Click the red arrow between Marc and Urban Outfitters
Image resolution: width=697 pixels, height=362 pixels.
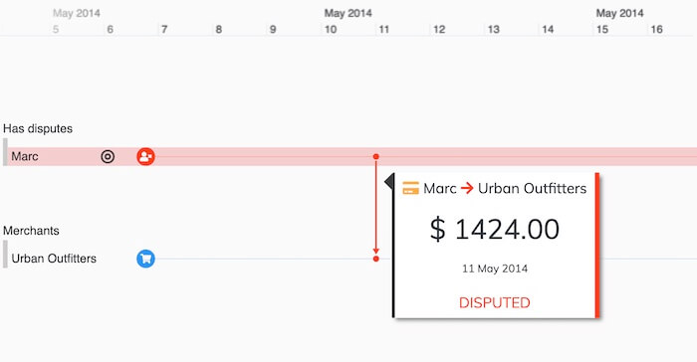pyautogui.click(x=467, y=188)
